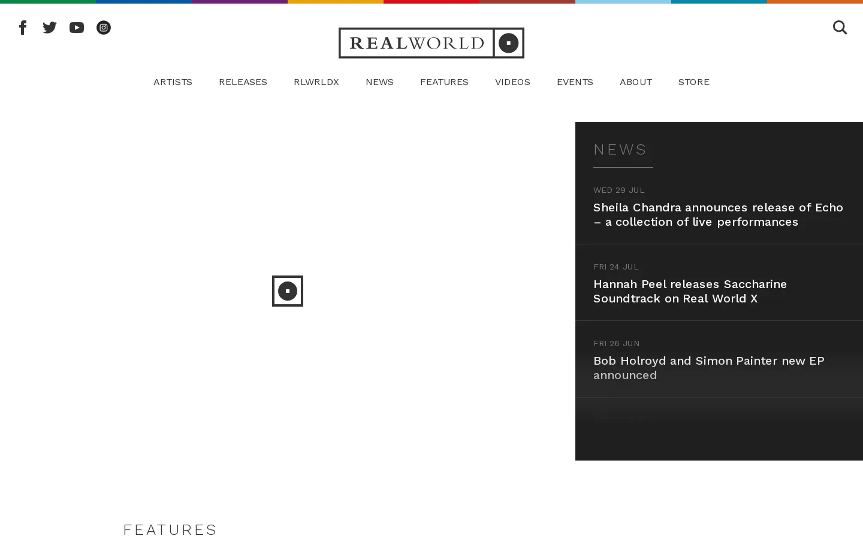Select RLWRLDX in the navigation

[x=316, y=82]
